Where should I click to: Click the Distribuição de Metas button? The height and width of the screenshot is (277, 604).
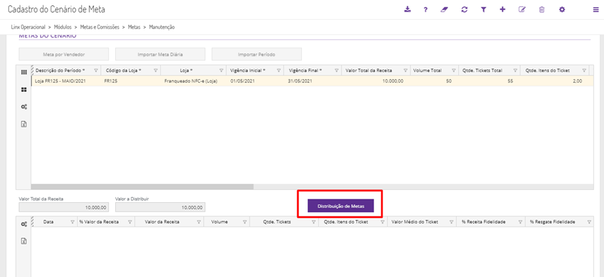coord(341,206)
